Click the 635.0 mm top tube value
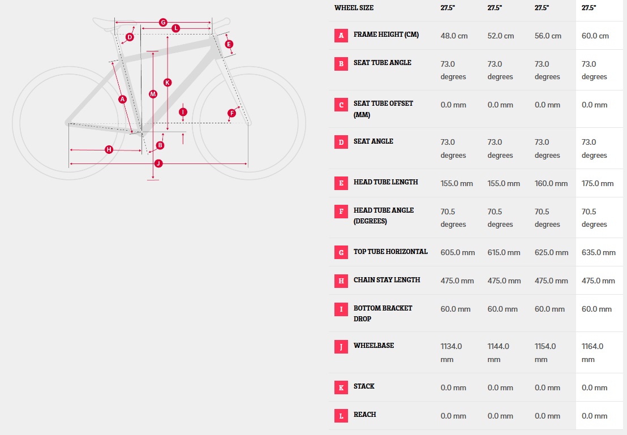Image resolution: width=627 pixels, height=435 pixels. pos(599,252)
